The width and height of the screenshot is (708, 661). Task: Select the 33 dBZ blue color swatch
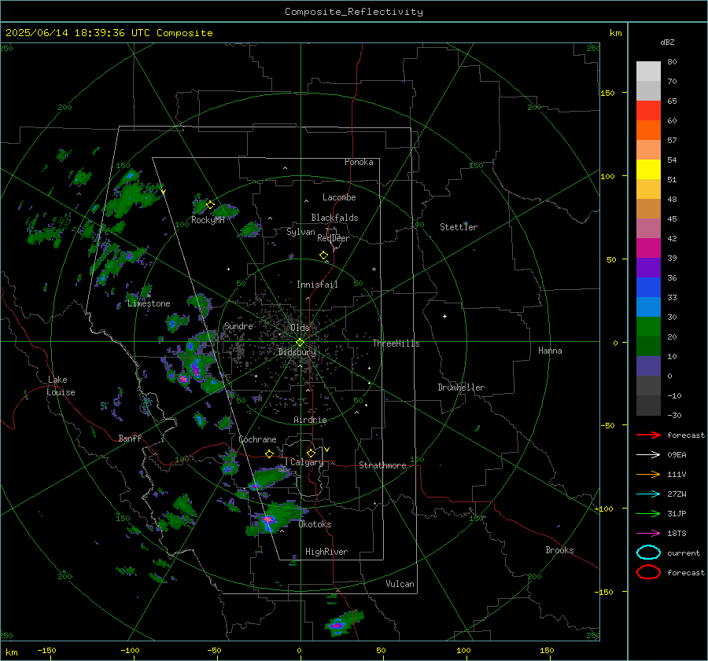(x=648, y=287)
